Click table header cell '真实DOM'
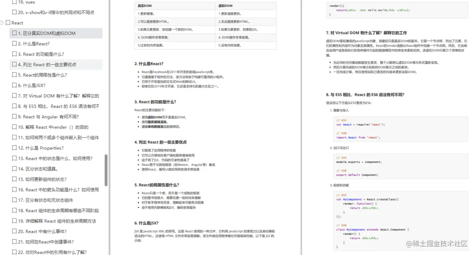Screen dimensions: 475x255 (x=175, y=6)
